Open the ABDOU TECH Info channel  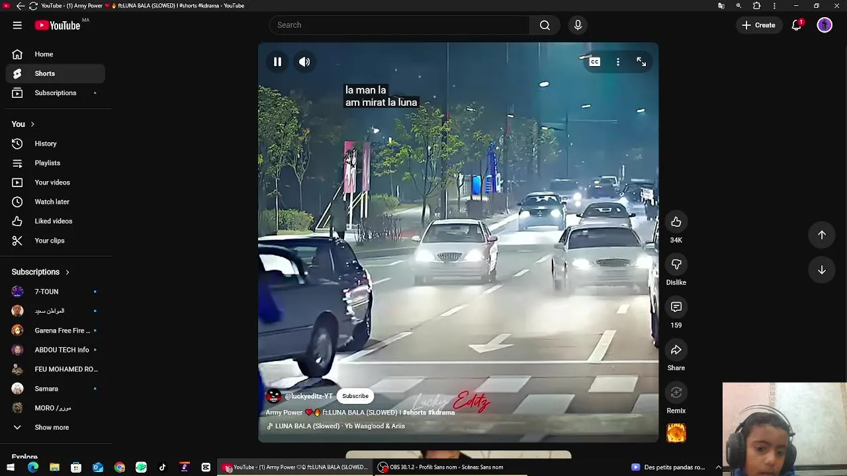click(x=56, y=350)
